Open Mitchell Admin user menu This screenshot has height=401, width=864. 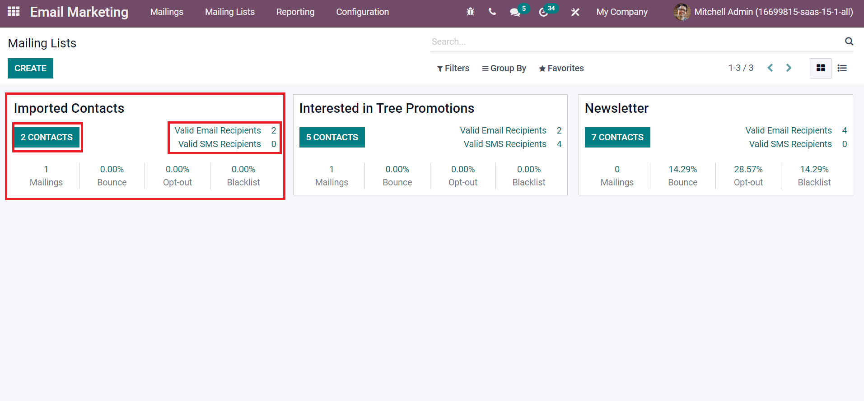(763, 12)
